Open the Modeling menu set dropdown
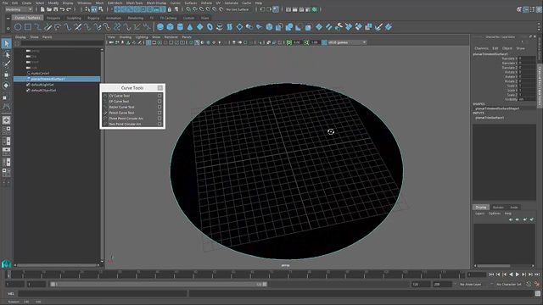543x305 pixels. [19, 9]
